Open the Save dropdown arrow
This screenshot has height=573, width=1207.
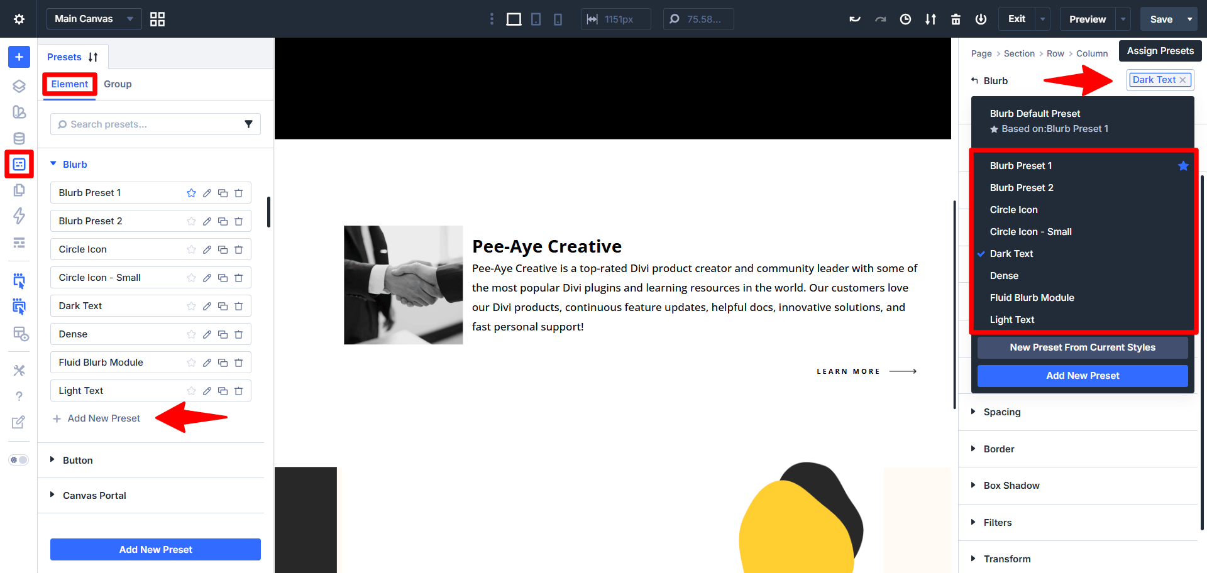[1189, 19]
